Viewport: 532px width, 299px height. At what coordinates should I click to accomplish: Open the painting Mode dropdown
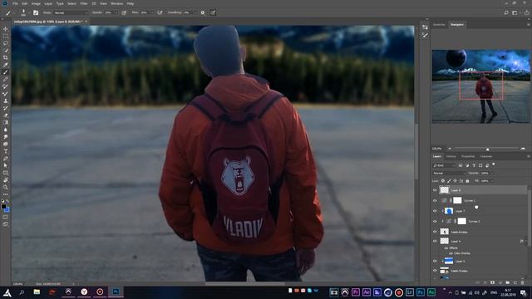(71, 12)
